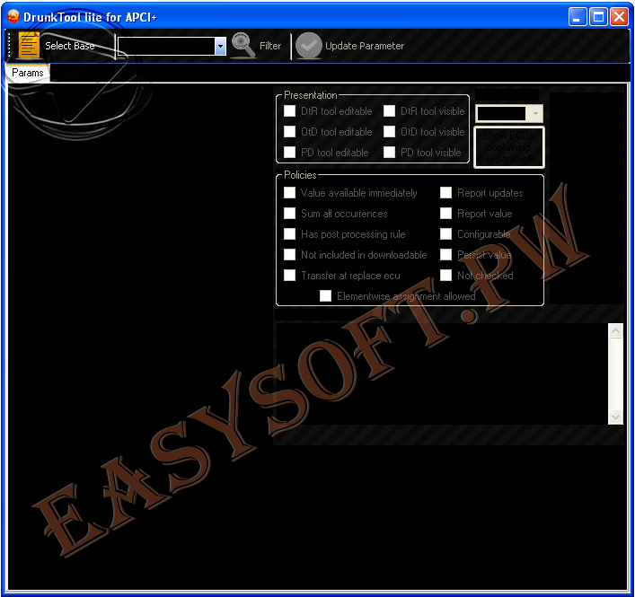Click scrollbar down arrow in description box
The height and width of the screenshot is (597, 635).
[x=615, y=417]
